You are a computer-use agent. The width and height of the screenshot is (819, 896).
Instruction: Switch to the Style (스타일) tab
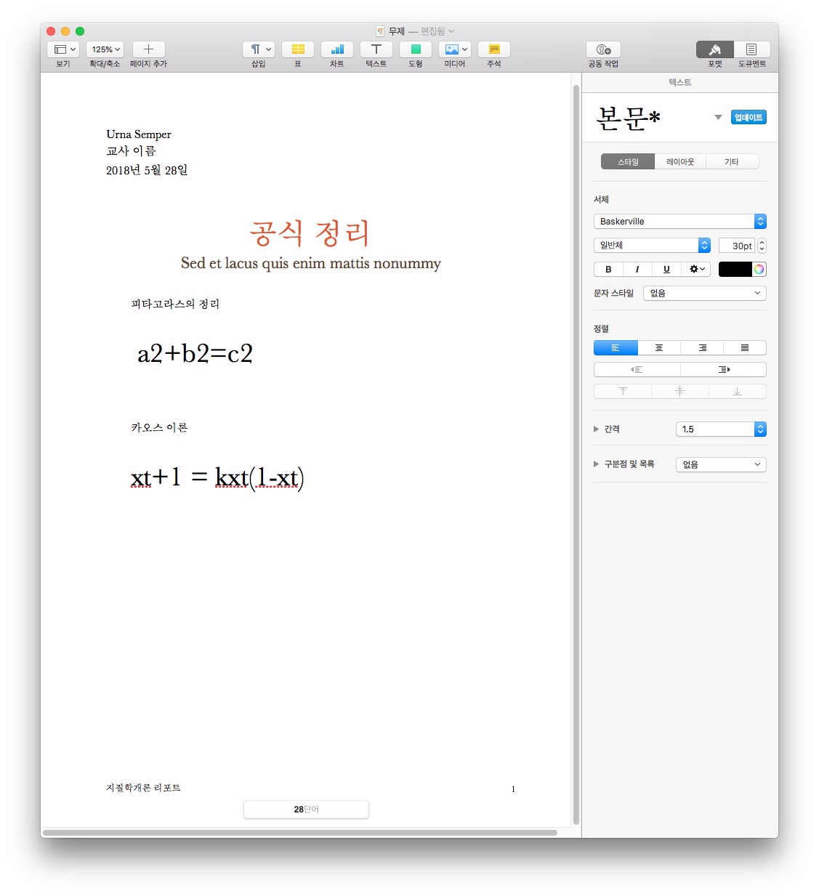click(628, 161)
